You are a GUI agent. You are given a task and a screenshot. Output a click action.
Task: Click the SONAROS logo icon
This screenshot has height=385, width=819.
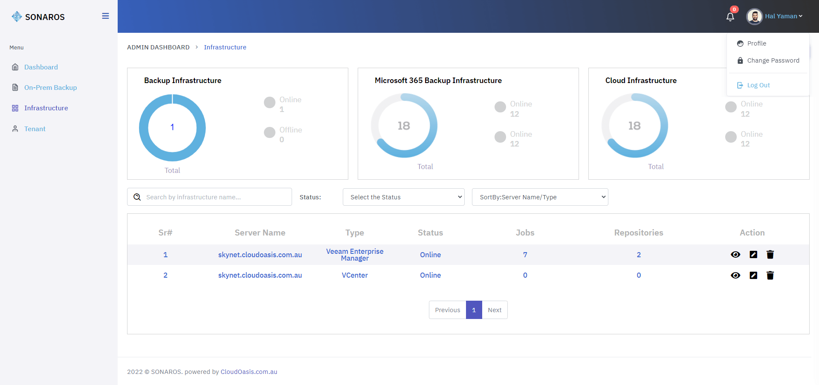(x=17, y=17)
